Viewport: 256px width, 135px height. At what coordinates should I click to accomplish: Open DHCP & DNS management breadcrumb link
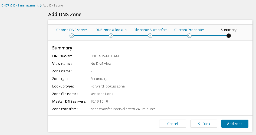20,6
